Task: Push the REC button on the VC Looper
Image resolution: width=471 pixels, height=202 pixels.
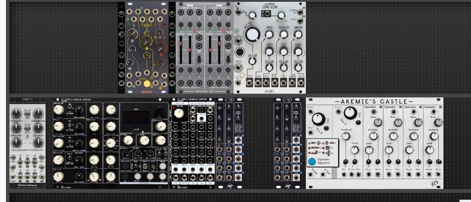Action: (x=150, y=177)
